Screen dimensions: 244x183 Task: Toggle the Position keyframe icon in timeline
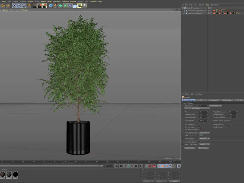[159, 166]
